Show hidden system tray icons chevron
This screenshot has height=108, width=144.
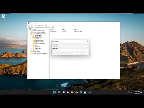pos(126,92)
